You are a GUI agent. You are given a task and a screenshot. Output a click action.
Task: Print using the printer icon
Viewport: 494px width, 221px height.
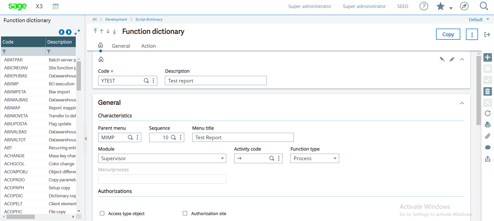pos(488,125)
